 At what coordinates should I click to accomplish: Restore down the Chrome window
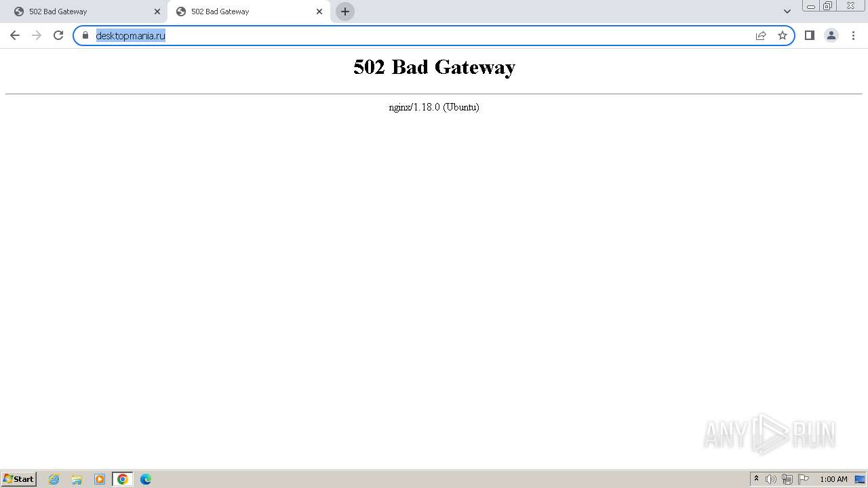point(828,6)
